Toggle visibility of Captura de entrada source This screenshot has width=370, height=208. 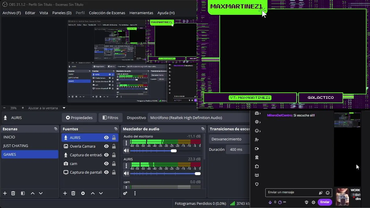coord(106,155)
